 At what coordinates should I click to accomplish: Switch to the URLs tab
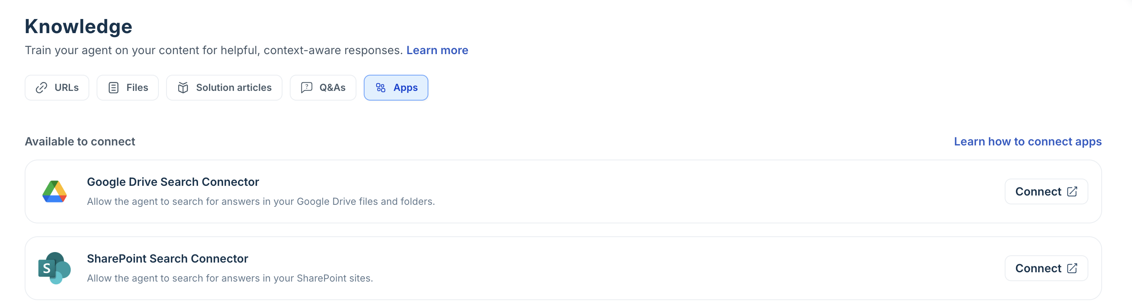coord(57,88)
